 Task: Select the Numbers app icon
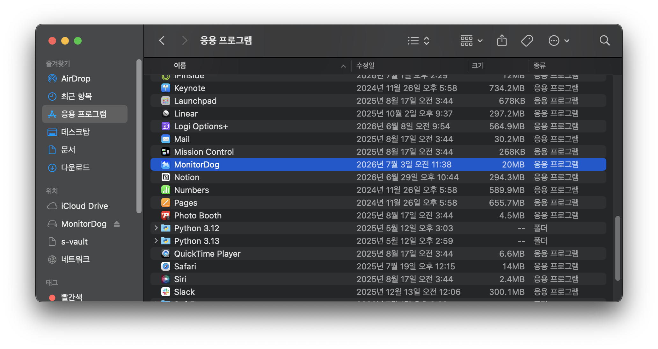(x=166, y=190)
